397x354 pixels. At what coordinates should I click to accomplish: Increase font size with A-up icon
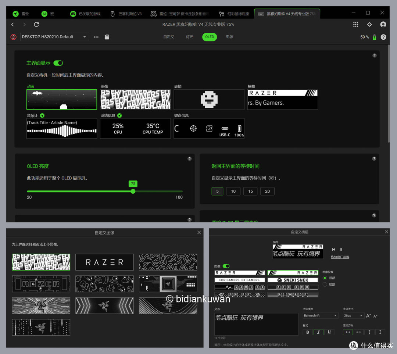pyautogui.click(x=368, y=316)
